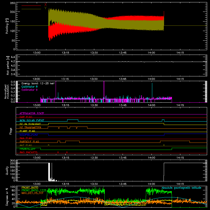Click the yellow FRONT_RATIO legend label

[30, 188]
